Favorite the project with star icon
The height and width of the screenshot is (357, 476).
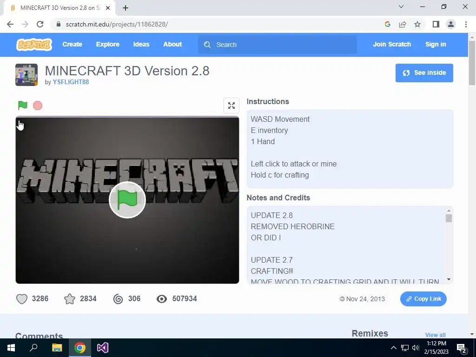(x=70, y=299)
